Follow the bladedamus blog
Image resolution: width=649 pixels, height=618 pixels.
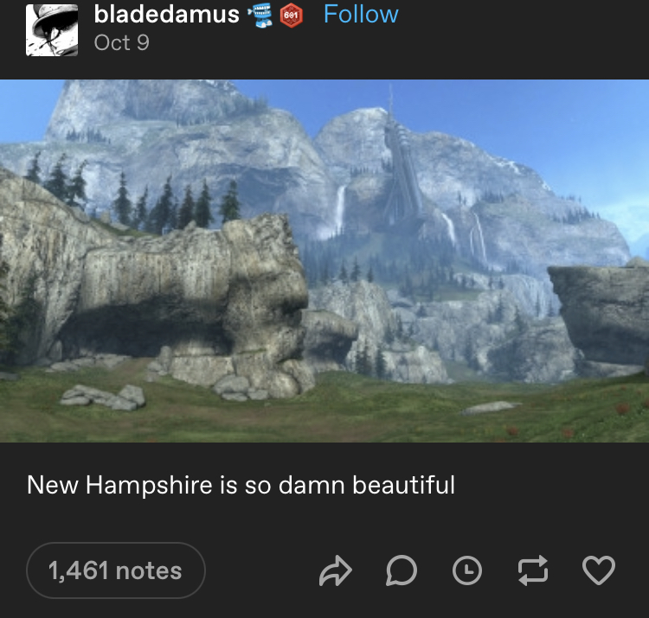coord(361,14)
